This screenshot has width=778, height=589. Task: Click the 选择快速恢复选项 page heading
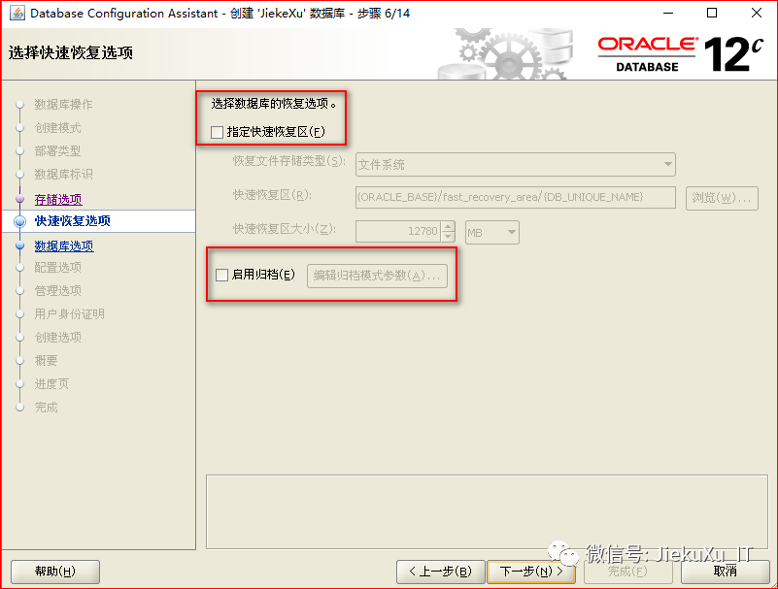[71, 52]
